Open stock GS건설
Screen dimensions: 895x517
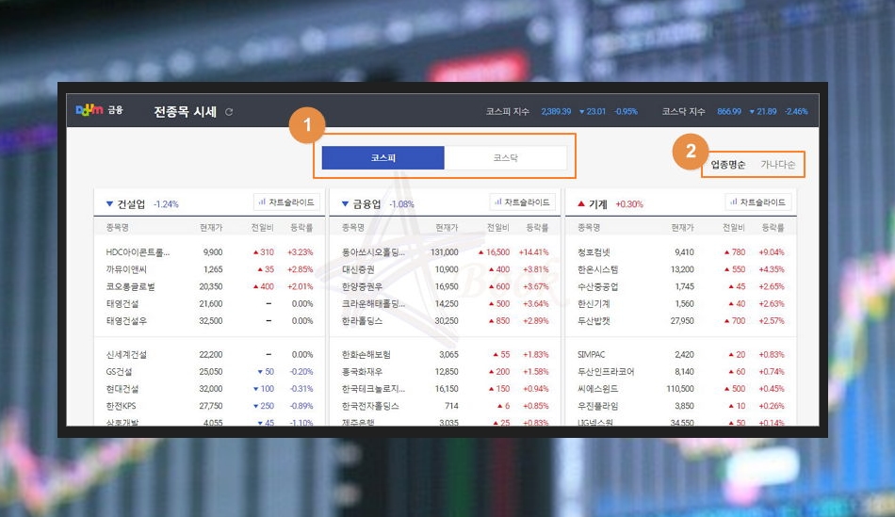[119, 371]
